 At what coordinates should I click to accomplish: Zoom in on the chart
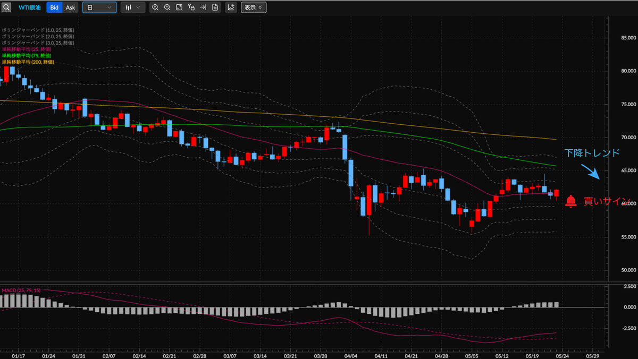[x=155, y=7]
